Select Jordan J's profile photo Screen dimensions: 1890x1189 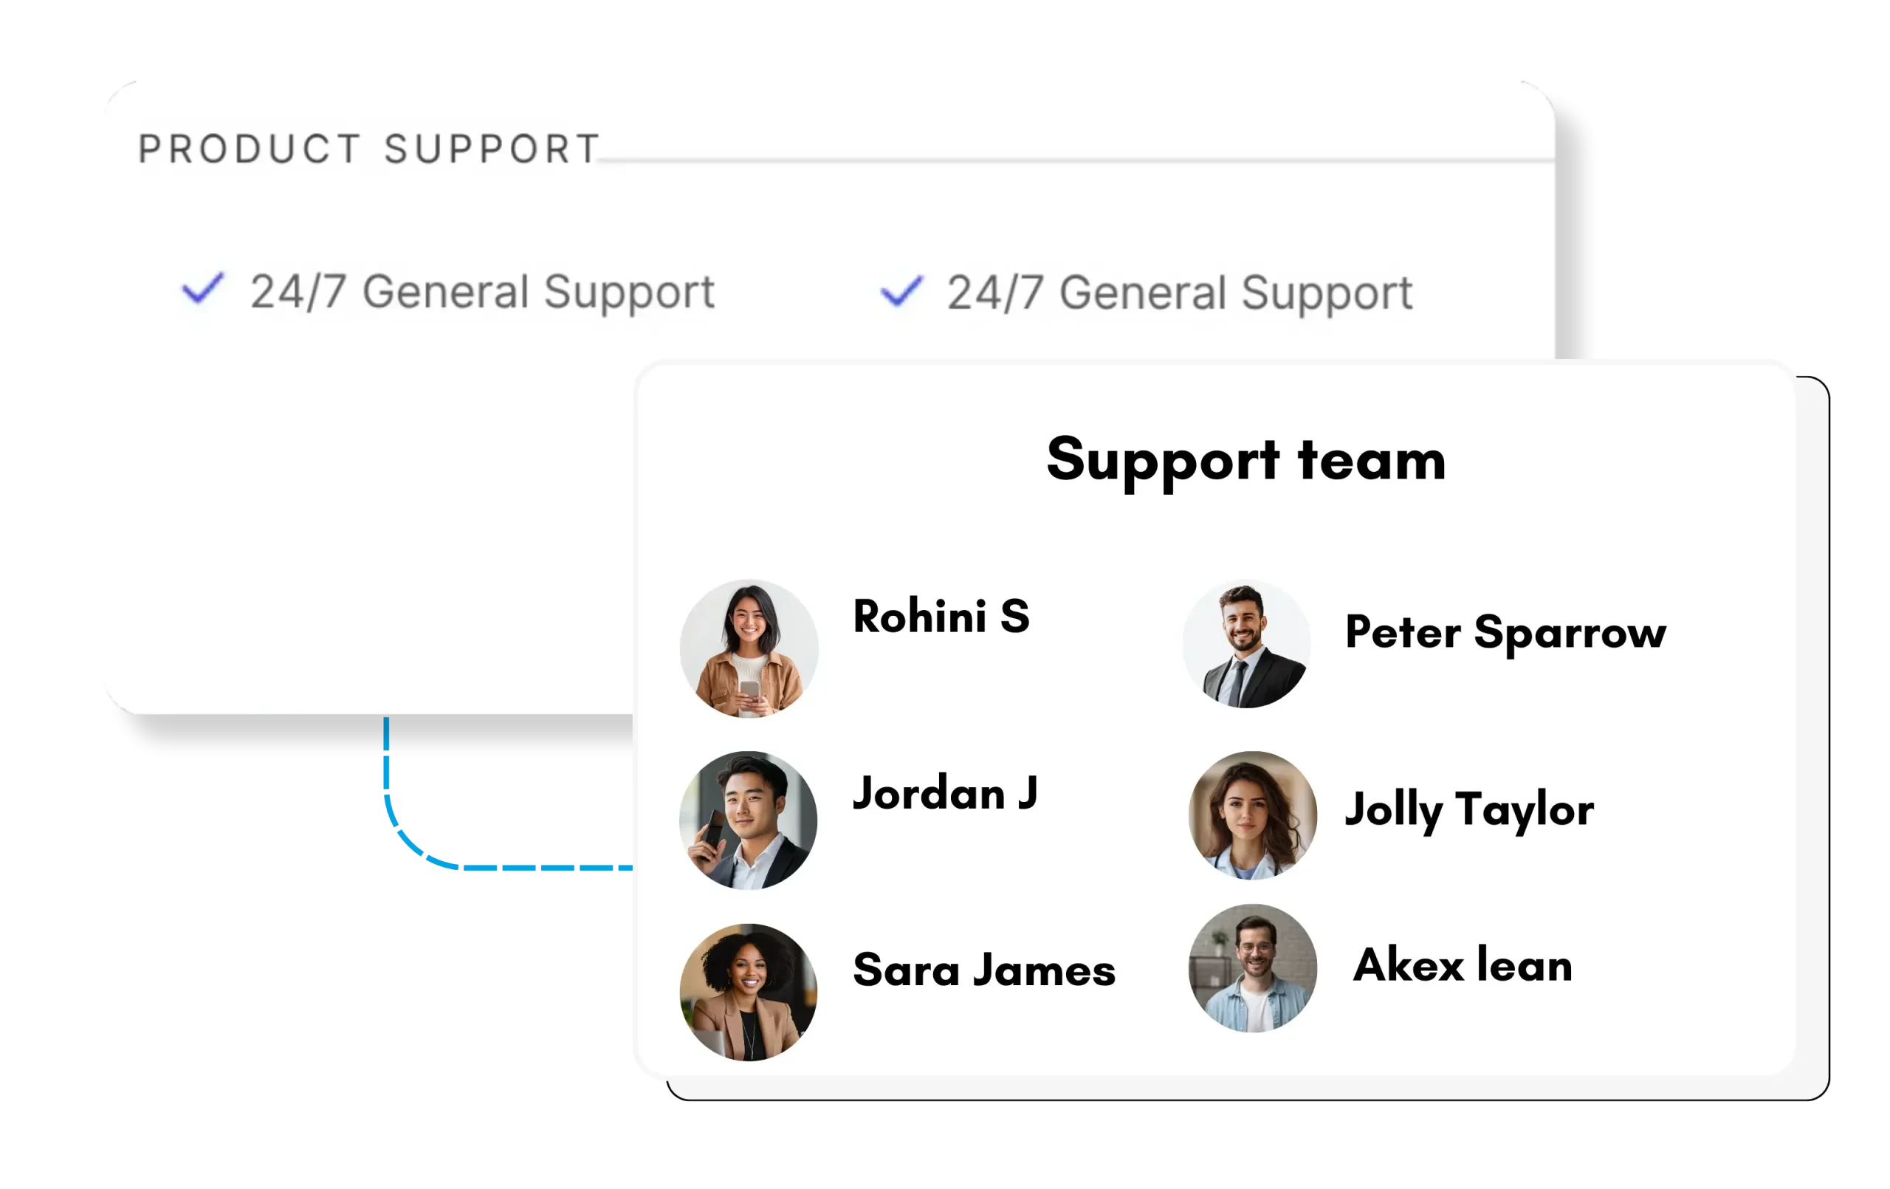coord(748,820)
